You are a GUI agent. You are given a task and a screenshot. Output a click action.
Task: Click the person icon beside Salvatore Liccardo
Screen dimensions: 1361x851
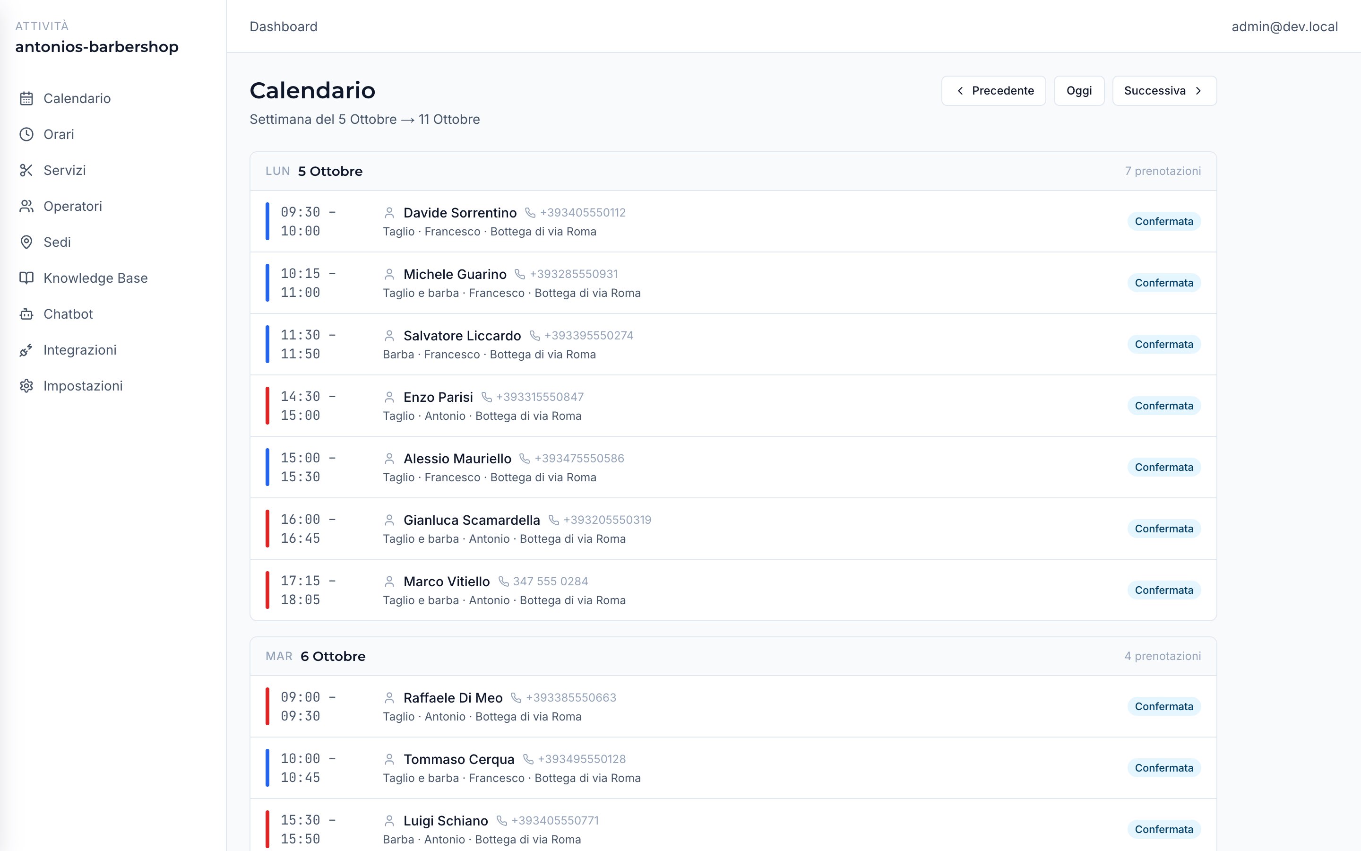pos(389,336)
